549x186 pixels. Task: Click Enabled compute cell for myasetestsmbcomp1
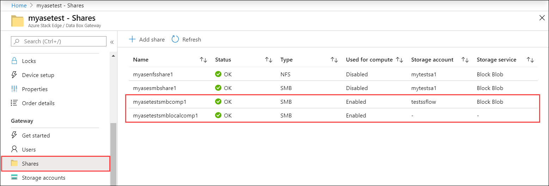tap(356, 102)
